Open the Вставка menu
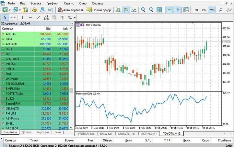Viewport: 234px width, 147px height. tap(36, 3)
